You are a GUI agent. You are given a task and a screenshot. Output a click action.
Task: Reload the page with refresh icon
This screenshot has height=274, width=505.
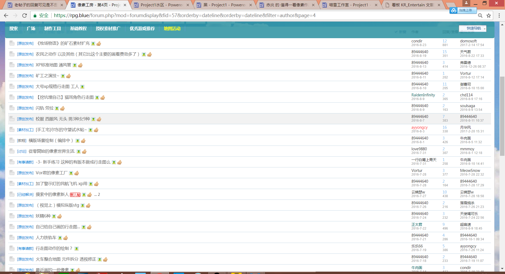click(24, 16)
